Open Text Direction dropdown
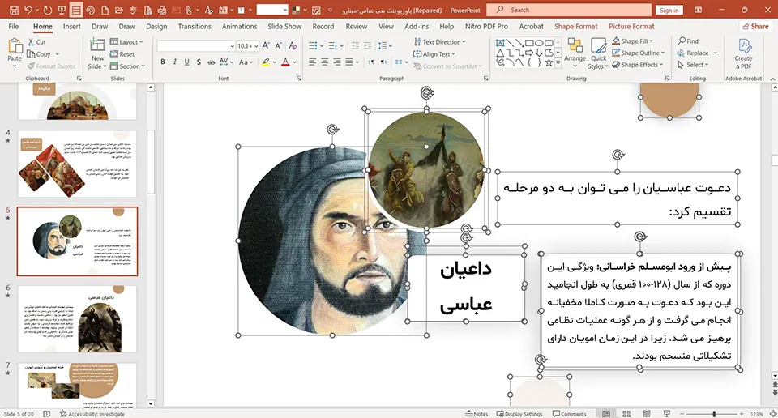 coord(440,42)
